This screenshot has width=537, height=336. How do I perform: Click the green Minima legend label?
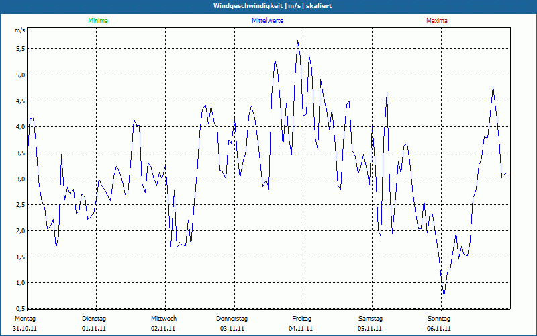[x=98, y=21]
